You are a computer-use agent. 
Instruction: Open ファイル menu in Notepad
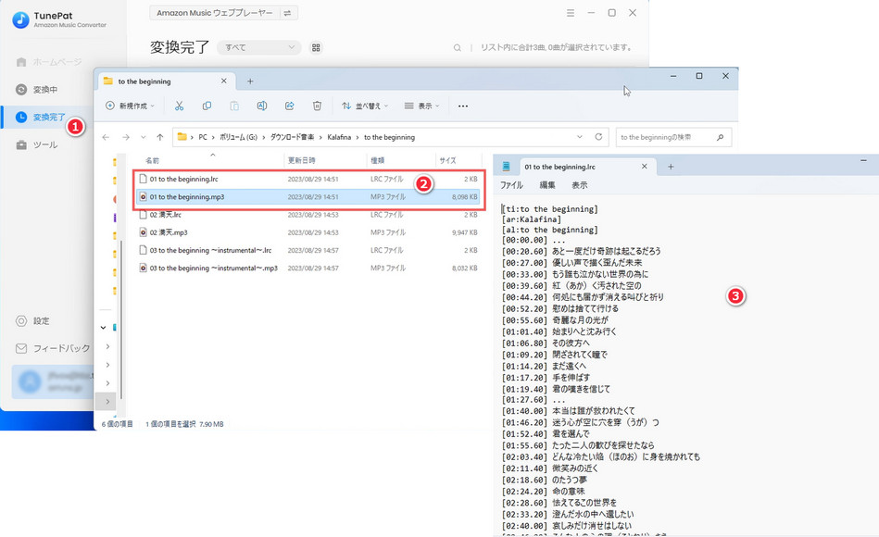point(511,185)
